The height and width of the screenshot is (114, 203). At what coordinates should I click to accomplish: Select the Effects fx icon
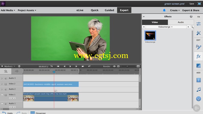click(198, 56)
